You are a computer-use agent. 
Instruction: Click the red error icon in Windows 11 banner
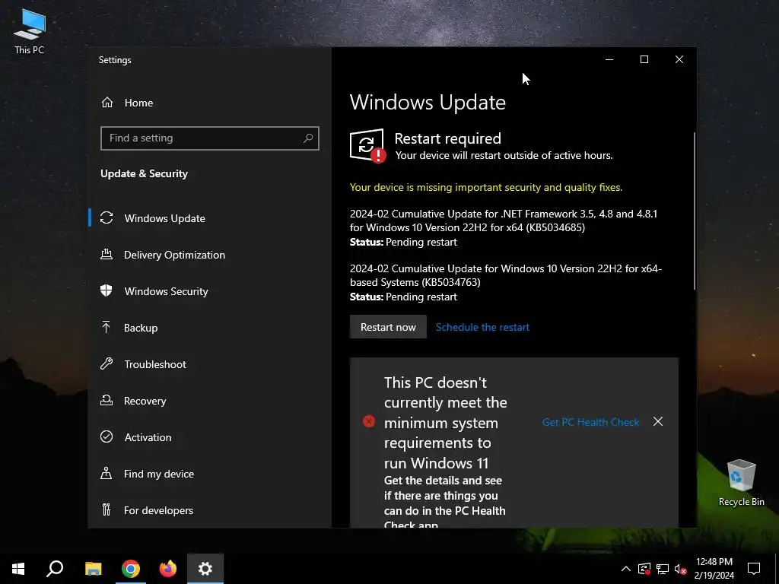[369, 421]
